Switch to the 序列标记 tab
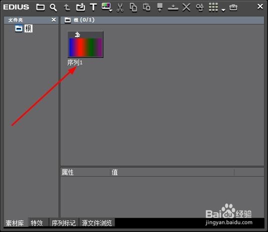 pyautogui.click(x=64, y=223)
